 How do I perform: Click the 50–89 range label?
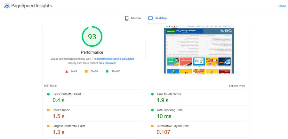pyautogui.click(x=94, y=71)
